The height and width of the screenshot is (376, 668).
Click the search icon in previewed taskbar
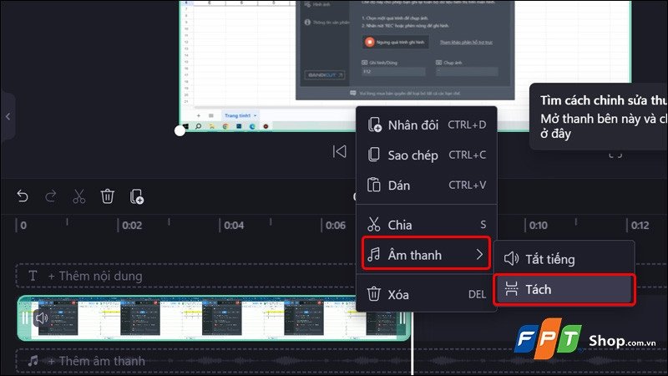199,127
